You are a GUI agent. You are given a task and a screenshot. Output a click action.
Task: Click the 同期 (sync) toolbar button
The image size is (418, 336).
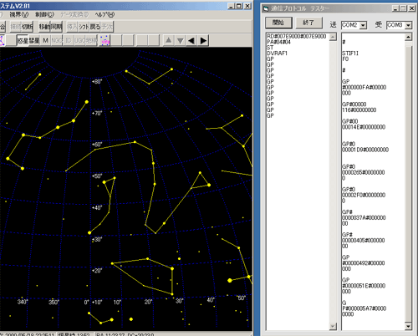pos(57,27)
